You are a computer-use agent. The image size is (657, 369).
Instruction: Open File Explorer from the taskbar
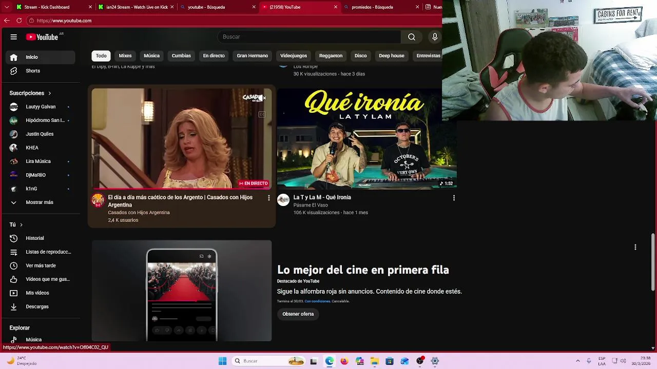(x=375, y=361)
